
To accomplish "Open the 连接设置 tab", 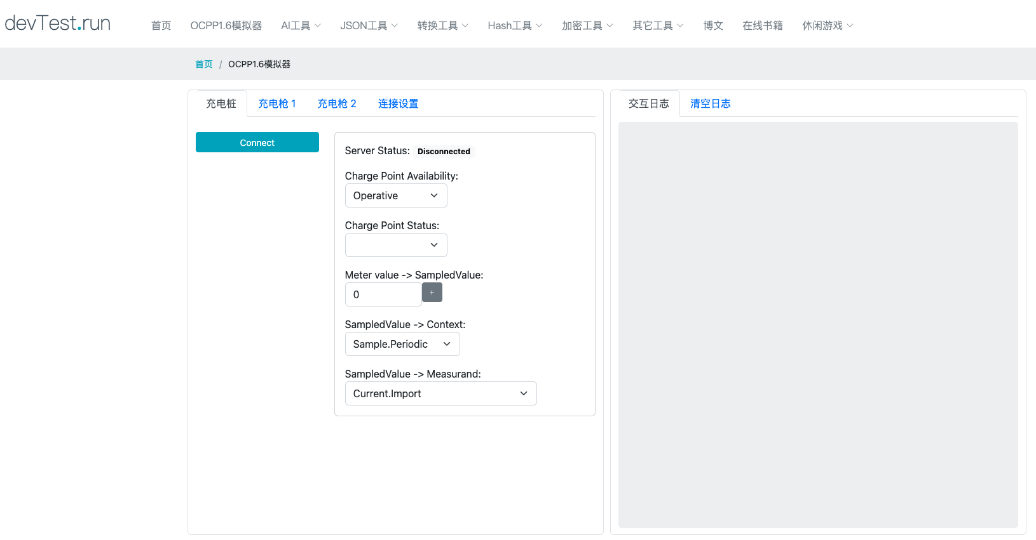I will (398, 103).
